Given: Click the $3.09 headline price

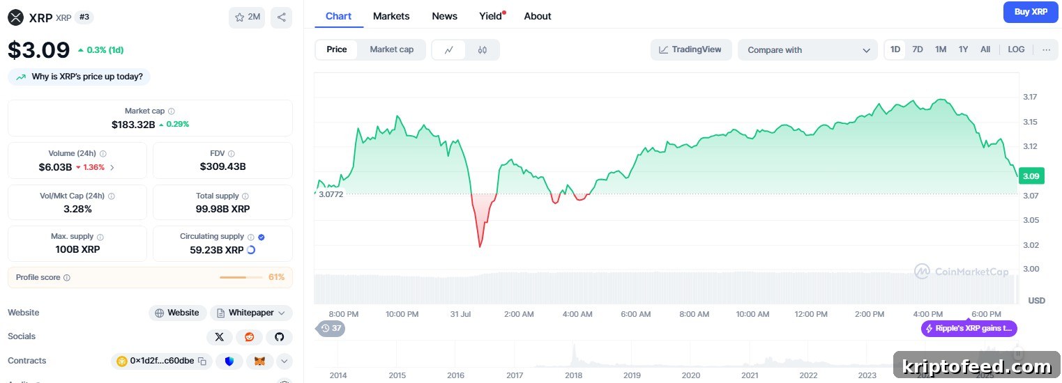Looking at the screenshot, I should click(x=39, y=50).
